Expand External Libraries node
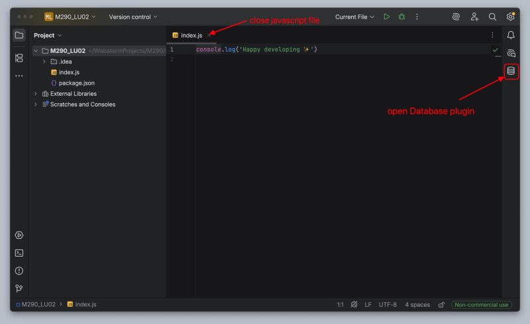 (x=36, y=93)
